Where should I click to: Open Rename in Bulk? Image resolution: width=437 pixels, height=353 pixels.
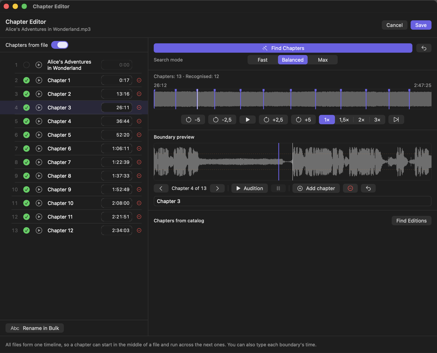pos(35,328)
